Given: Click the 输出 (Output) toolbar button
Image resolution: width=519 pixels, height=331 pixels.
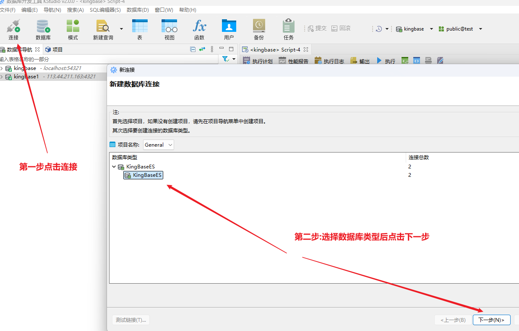Looking at the screenshot, I should [x=360, y=61].
